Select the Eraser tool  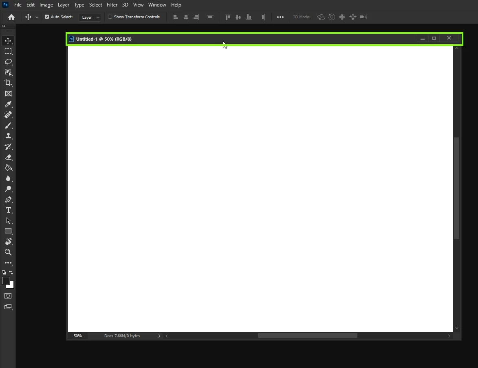8,157
